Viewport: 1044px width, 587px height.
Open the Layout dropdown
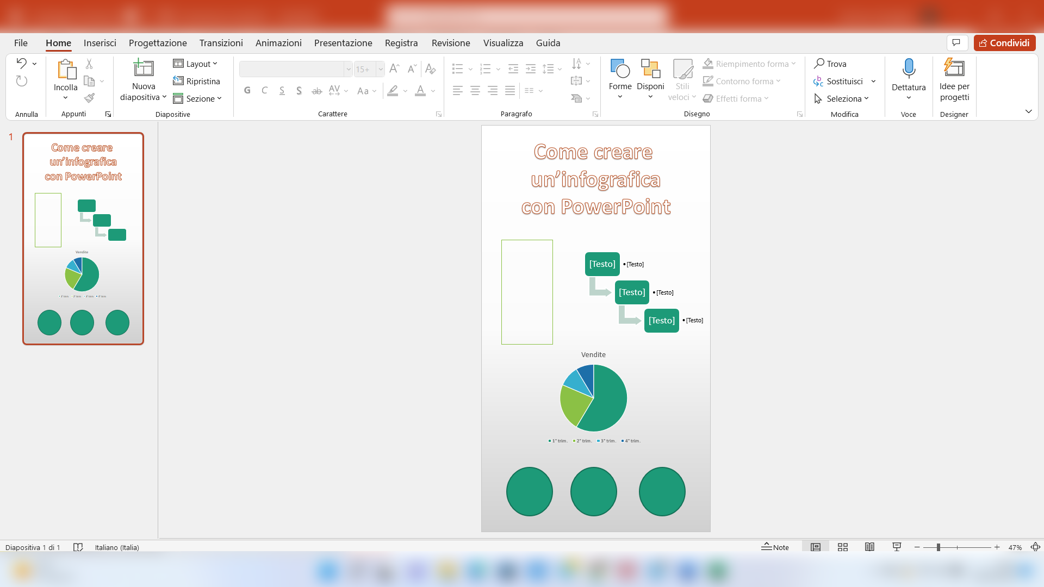click(x=196, y=64)
